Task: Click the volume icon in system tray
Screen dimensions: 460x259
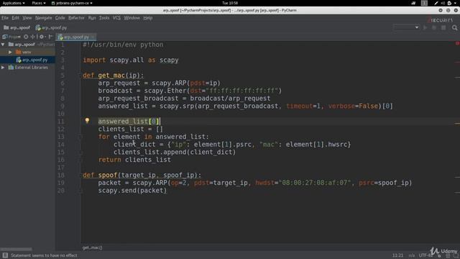Action: point(443,3)
